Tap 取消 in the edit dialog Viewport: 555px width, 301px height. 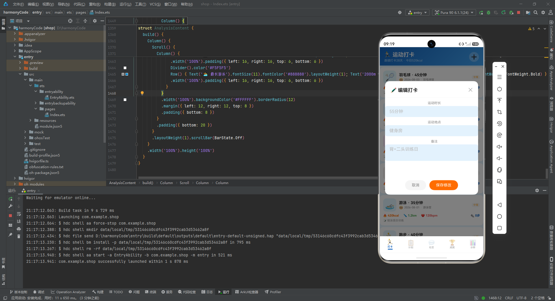415,185
